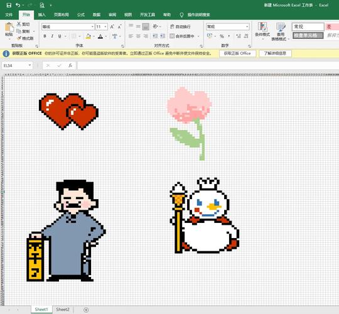The width and height of the screenshot is (339, 314).
Task: Click the font color red A swatch
Action: 100,36
